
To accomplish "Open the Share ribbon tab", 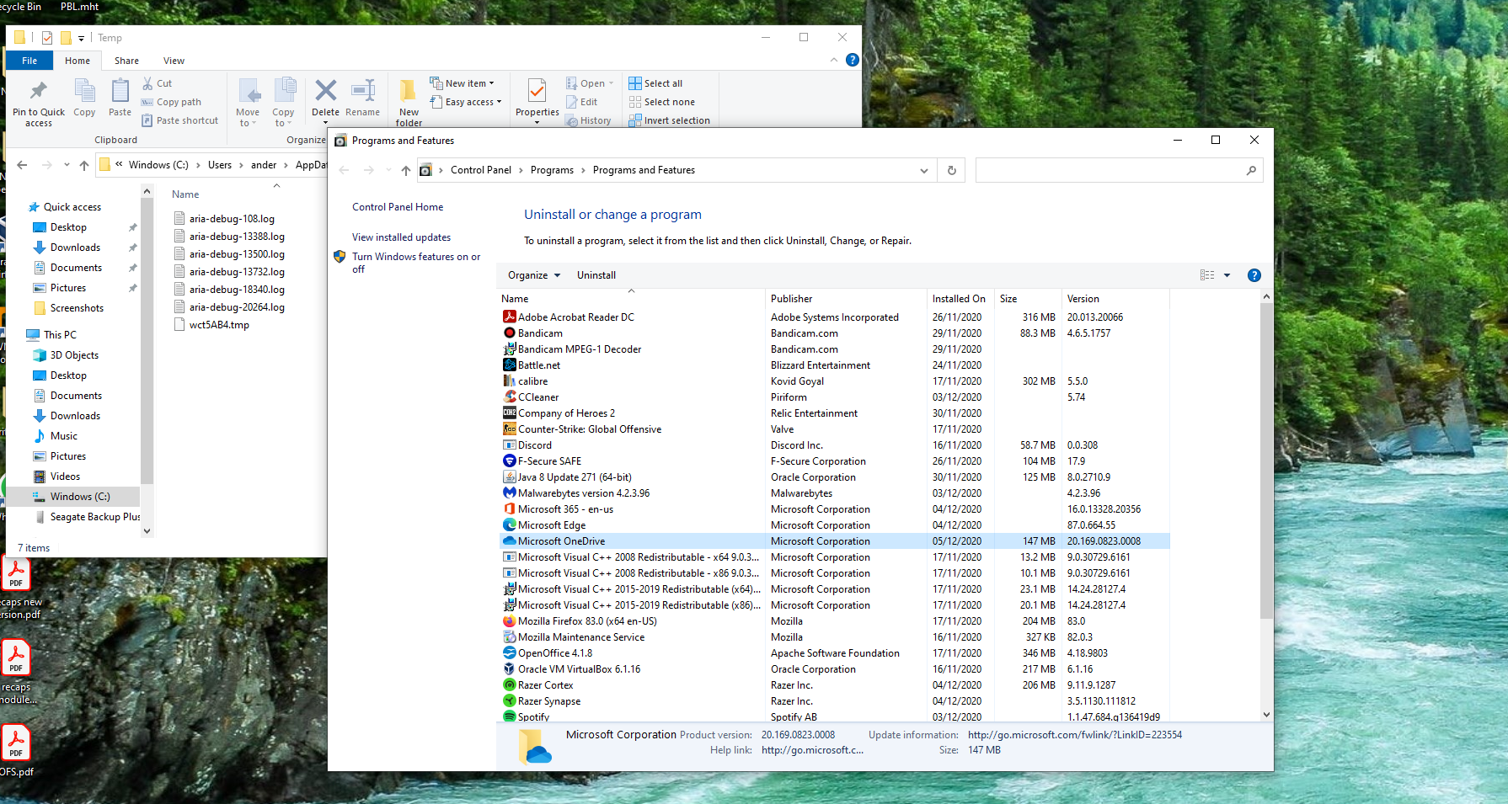I will click(126, 61).
